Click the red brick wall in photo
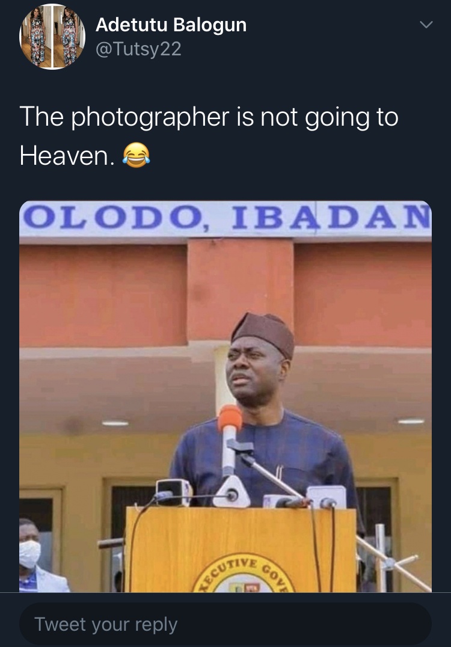The height and width of the screenshot is (647, 451). pos(103,295)
